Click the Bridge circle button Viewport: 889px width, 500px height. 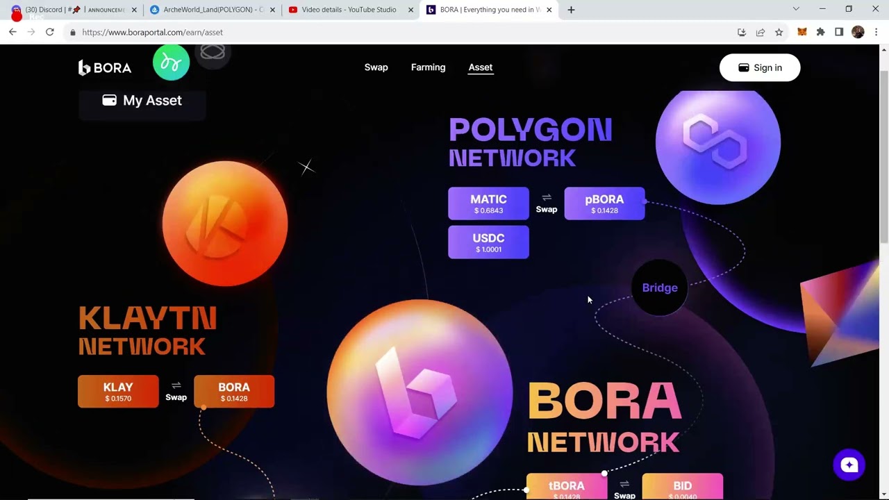point(660,287)
